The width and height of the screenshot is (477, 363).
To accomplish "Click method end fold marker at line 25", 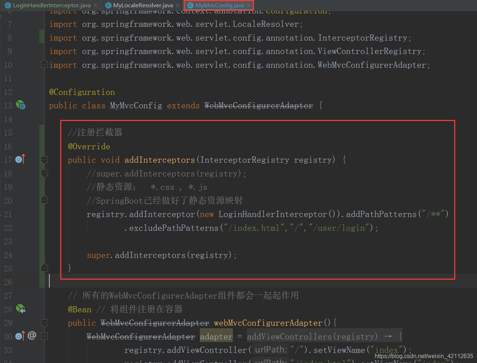I will click(x=44, y=268).
